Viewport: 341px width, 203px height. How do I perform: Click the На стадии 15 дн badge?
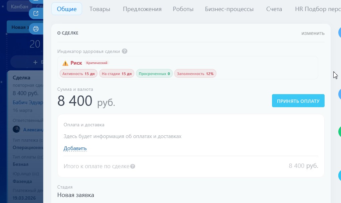point(117,74)
